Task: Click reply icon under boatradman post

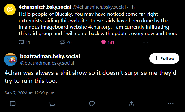Action: click(x=13, y=104)
